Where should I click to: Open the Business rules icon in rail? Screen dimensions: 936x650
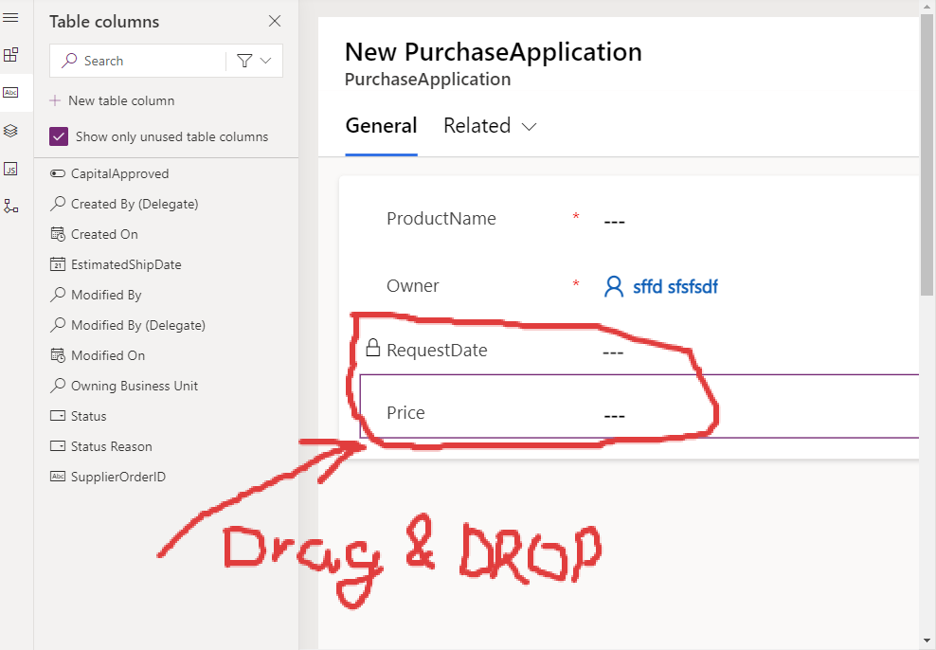coord(11,206)
